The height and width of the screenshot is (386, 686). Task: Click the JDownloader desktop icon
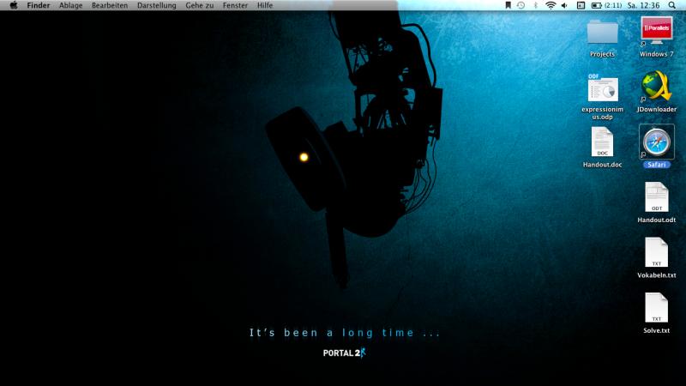657,87
